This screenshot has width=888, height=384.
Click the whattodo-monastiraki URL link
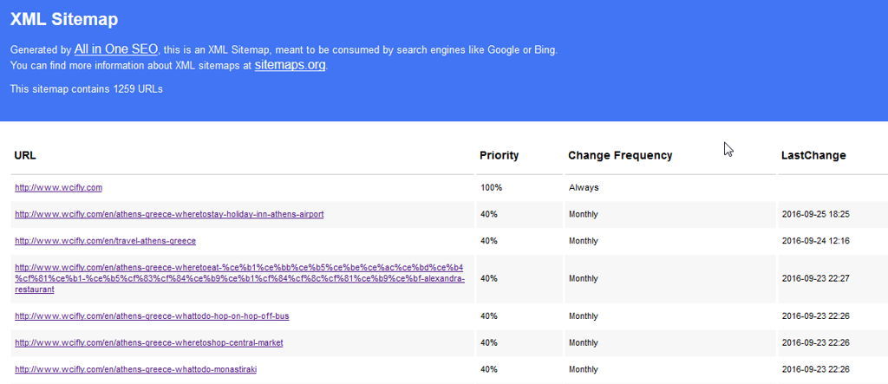click(x=135, y=370)
